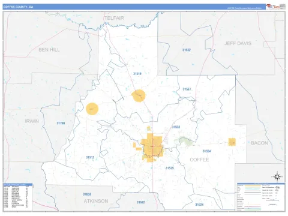Click the large orange city circle near 31519

tap(139, 96)
